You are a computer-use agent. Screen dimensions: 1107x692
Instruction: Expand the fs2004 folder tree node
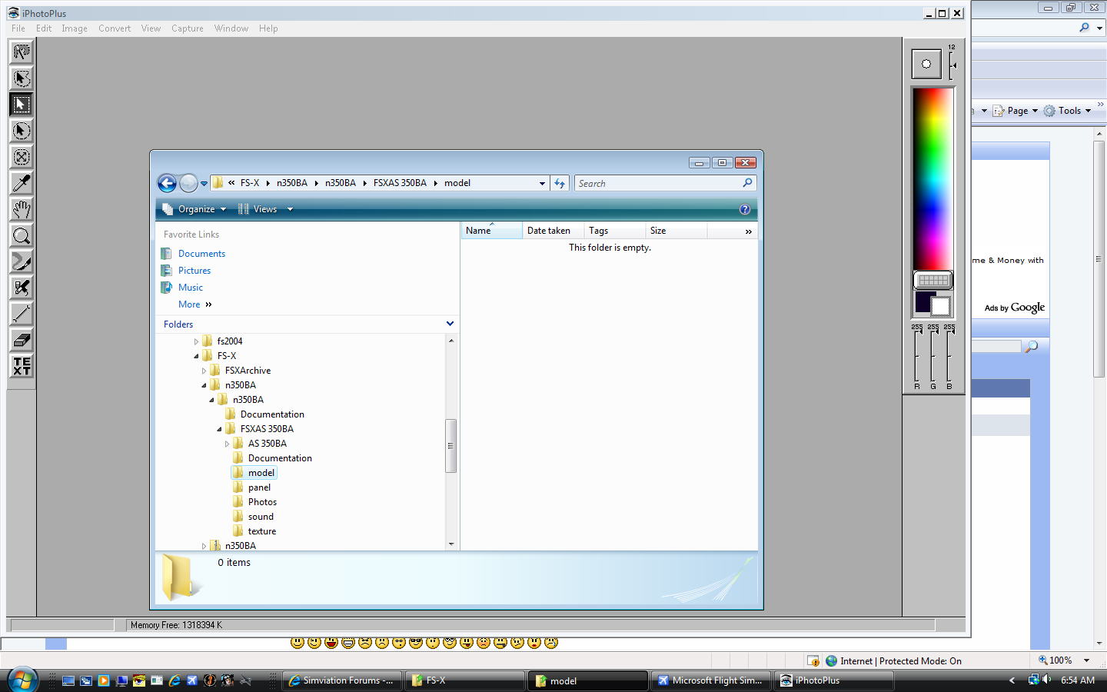point(196,341)
